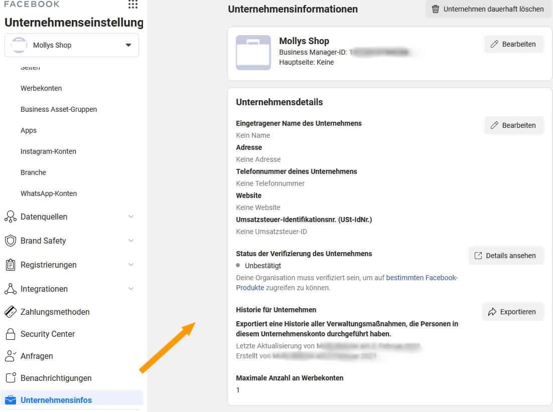553x412 pixels.
Task: Click the Security Center lock icon
Action: [11, 334]
